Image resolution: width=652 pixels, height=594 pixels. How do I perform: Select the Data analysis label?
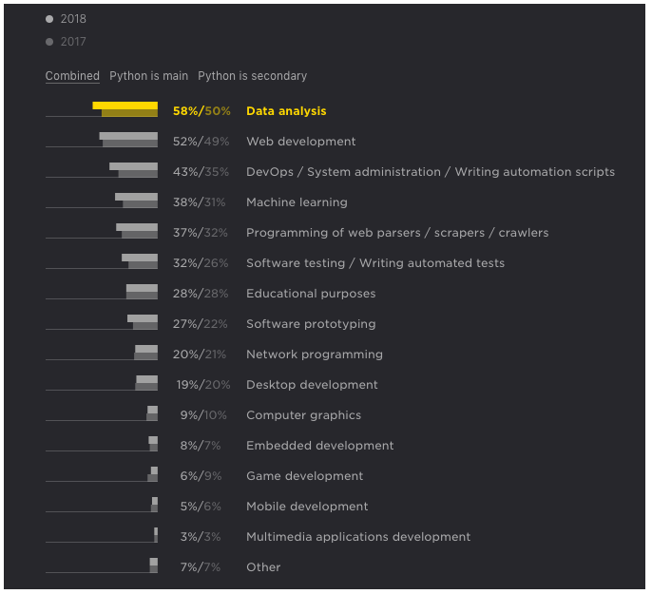coord(286,111)
